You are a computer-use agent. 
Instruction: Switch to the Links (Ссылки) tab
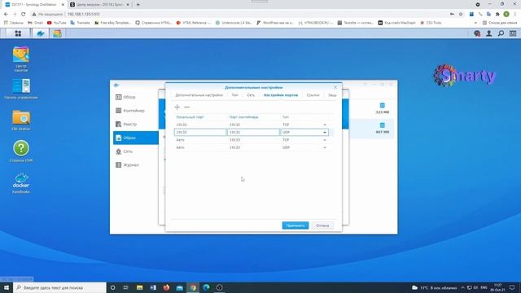tap(313, 95)
